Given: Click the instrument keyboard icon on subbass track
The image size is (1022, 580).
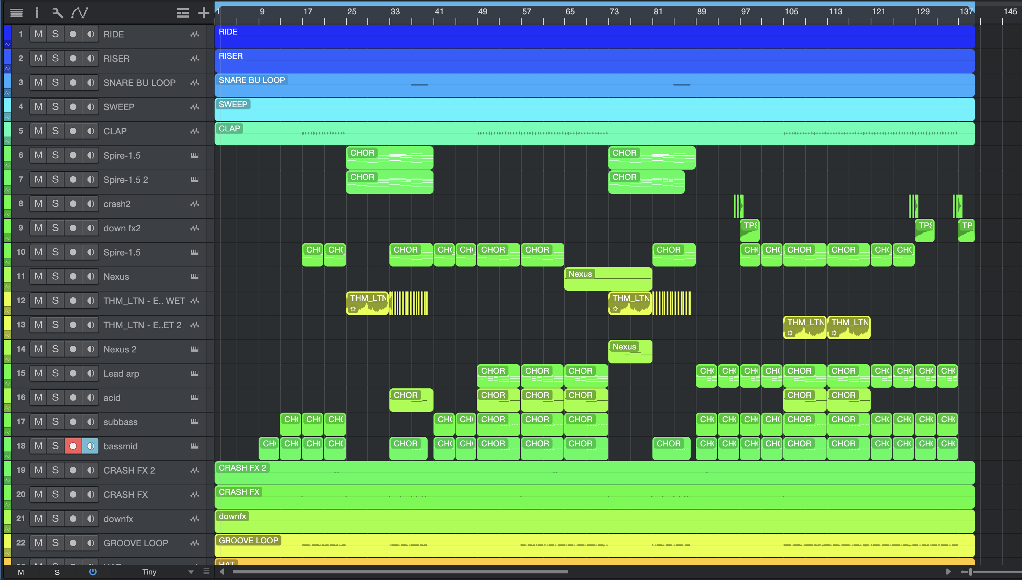Looking at the screenshot, I should click(194, 421).
